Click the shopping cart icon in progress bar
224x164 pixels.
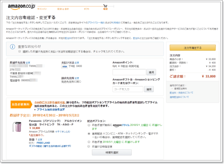(x=105, y=5)
